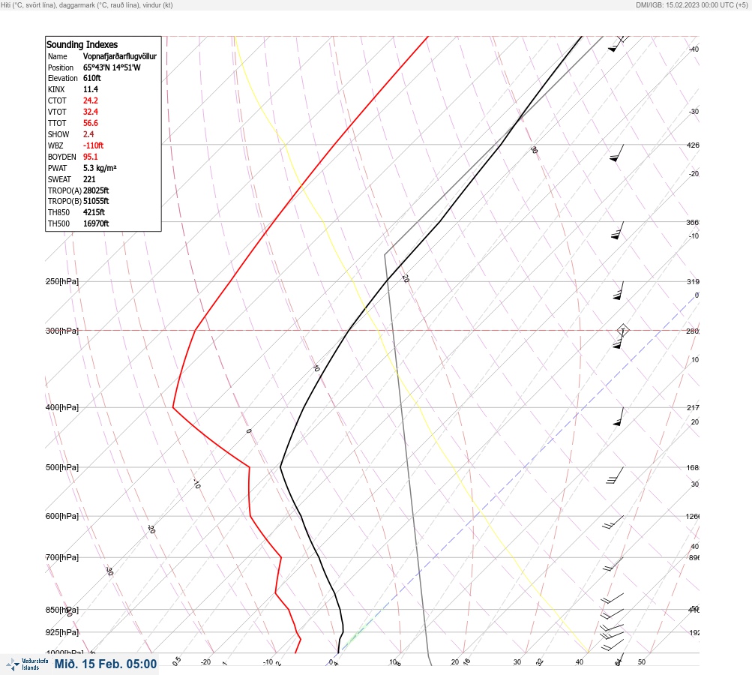Click the 400[hPa] pressure label
752x675 pixels.
click(x=62, y=407)
